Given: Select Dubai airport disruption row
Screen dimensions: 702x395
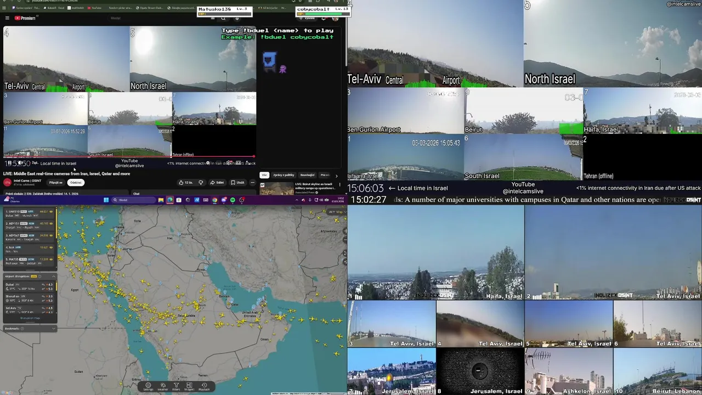Looking at the screenshot, I should pyautogui.click(x=29, y=286).
